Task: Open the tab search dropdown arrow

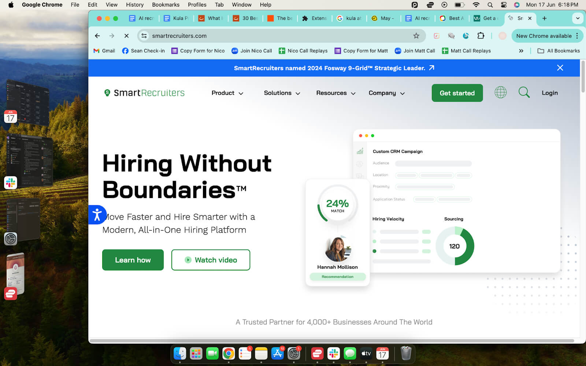Action: [x=578, y=18]
